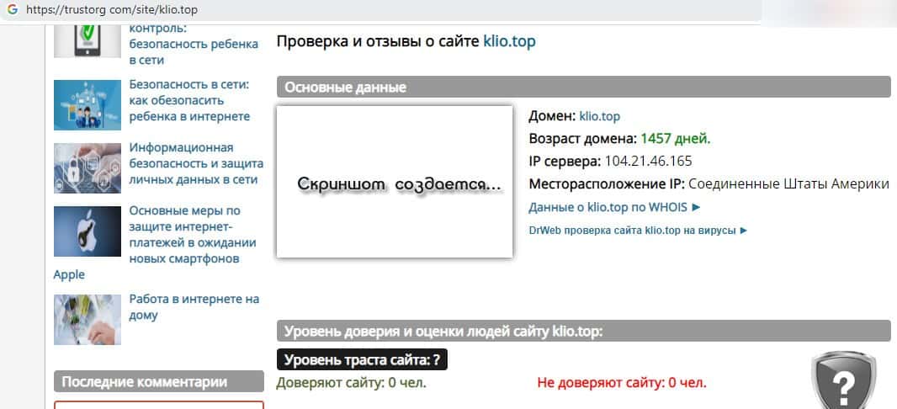The height and width of the screenshot is (409, 897).
Task: Open 'Информационная безопасность и защита' article link
Action: (x=196, y=163)
